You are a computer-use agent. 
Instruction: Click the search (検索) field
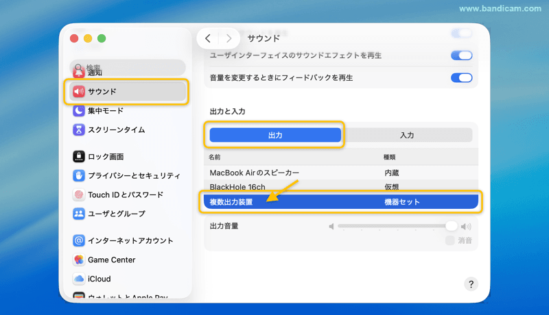(x=128, y=67)
